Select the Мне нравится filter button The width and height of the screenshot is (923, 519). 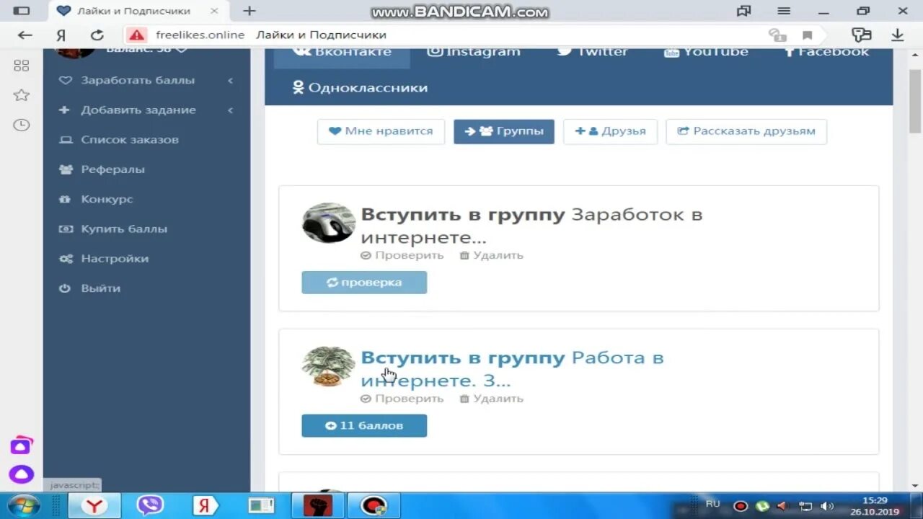pos(381,131)
